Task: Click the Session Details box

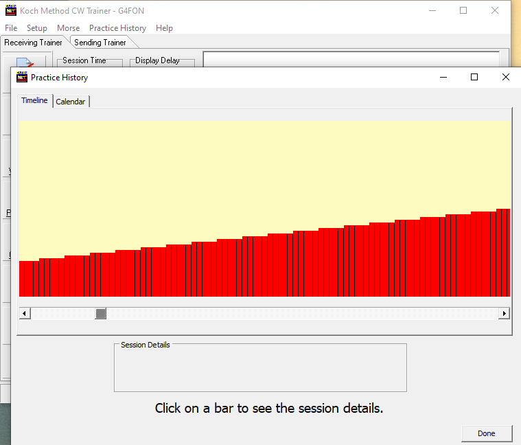Action: tap(260, 367)
